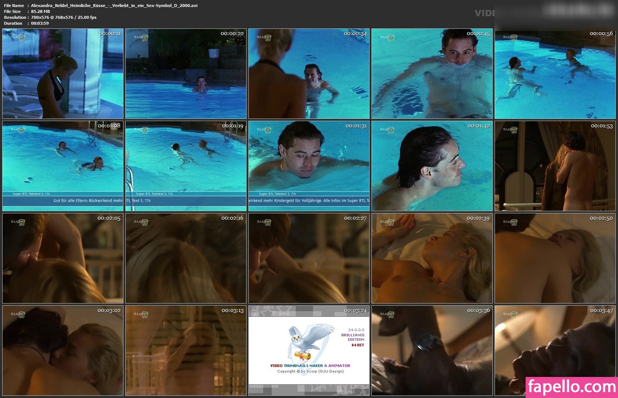Click the Super RTL logo in the 00:00:45 frame
The width and height of the screenshot is (618, 398).
tap(387, 37)
